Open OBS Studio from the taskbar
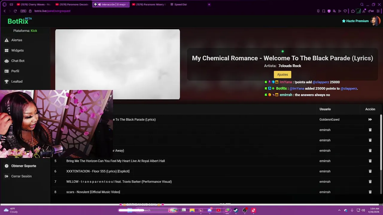 pos(245,210)
